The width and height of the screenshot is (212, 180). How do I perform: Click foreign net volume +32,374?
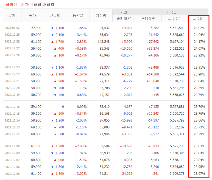click(x=153, y=48)
